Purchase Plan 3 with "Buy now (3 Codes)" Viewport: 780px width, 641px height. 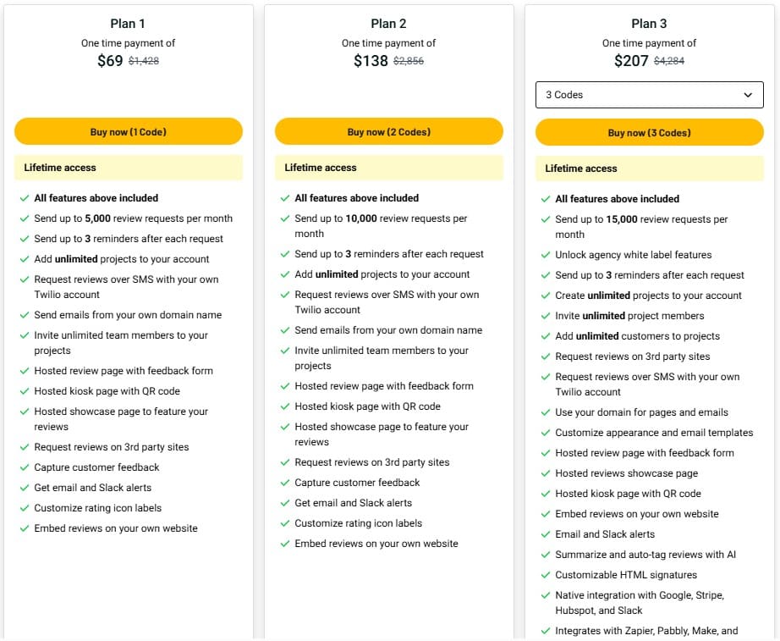(649, 133)
